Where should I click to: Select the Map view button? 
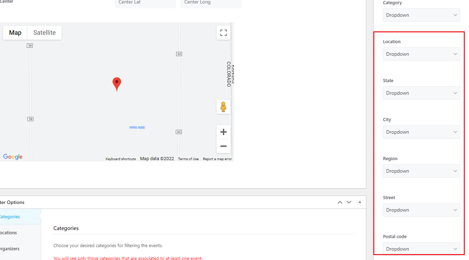click(15, 33)
